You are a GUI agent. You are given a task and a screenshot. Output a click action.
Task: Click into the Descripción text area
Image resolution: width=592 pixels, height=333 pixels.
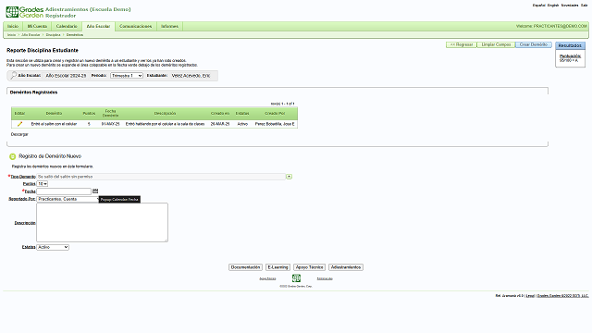click(103, 222)
